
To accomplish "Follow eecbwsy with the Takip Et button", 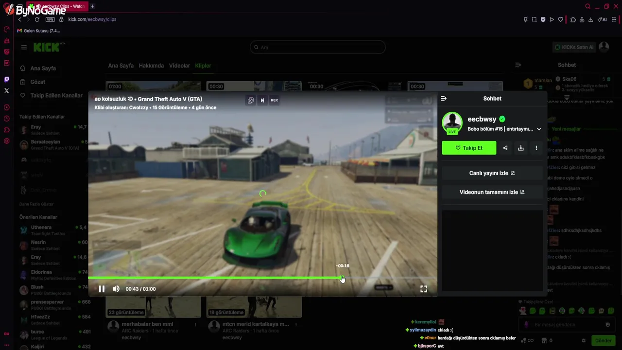I will (x=469, y=148).
